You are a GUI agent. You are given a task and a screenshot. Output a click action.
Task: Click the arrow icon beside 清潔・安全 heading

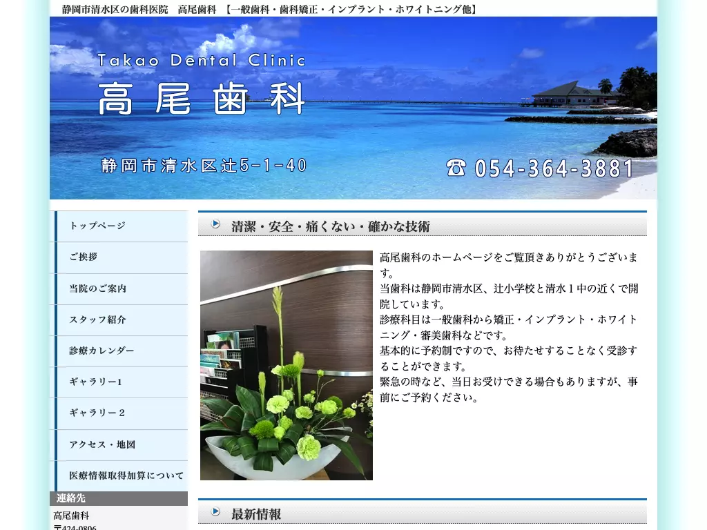216,224
